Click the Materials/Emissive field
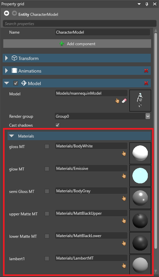Viewport: 159px width, 277px height. (x=91, y=169)
